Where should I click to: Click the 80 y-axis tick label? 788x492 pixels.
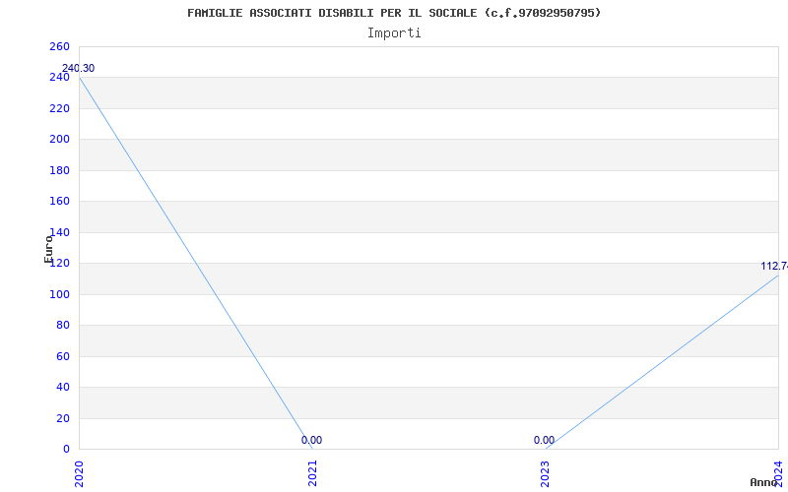(63, 326)
